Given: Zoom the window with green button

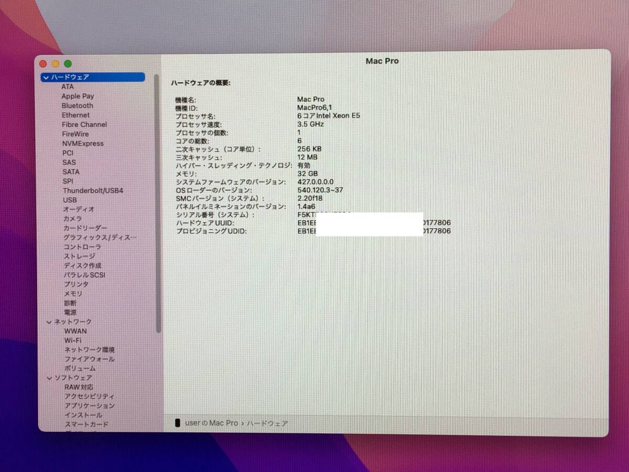Looking at the screenshot, I should click(68, 64).
